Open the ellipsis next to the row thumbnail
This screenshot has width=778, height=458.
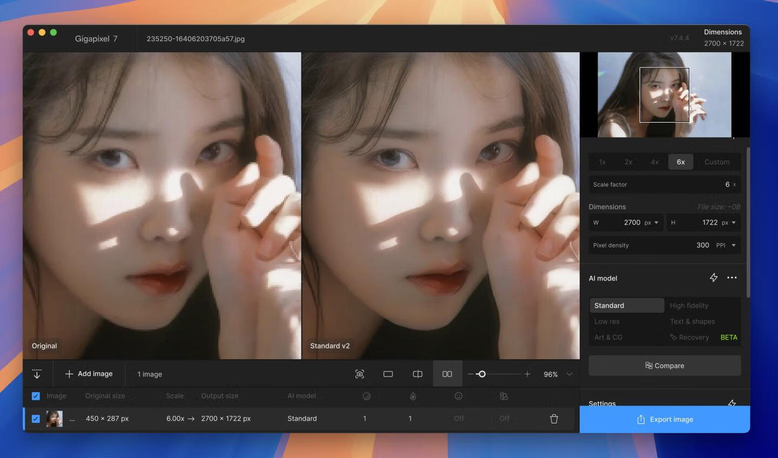tap(72, 419)
